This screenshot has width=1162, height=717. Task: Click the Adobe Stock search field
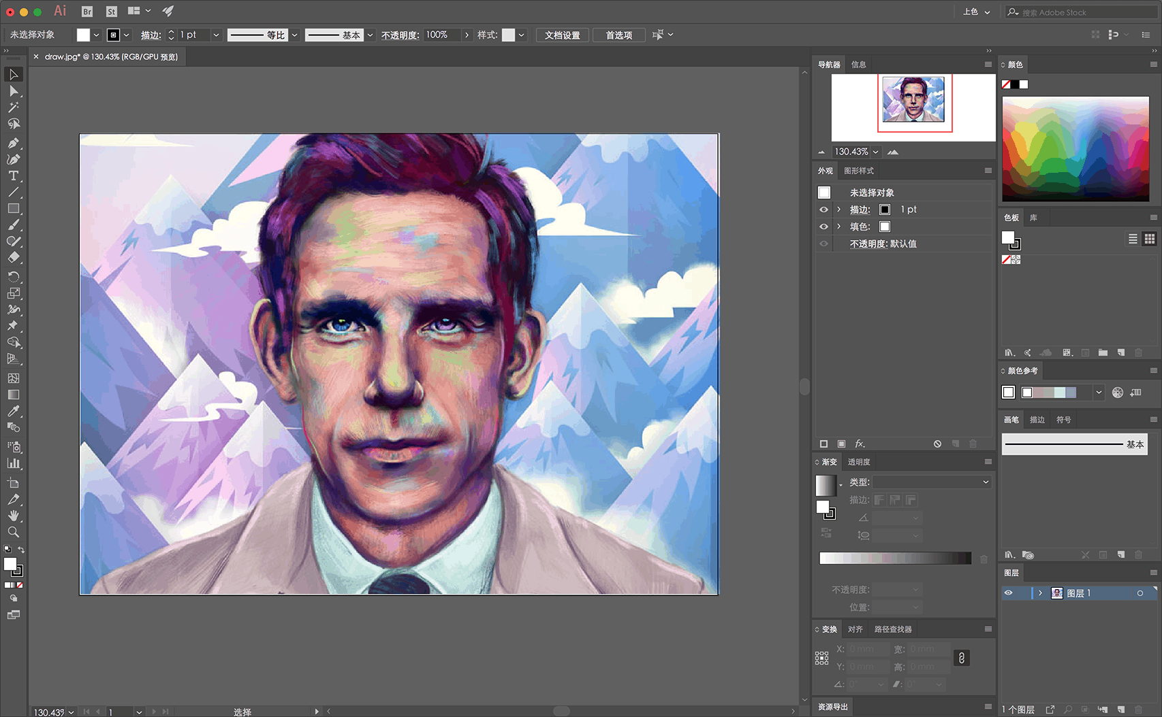click(x=1083, y=12)
